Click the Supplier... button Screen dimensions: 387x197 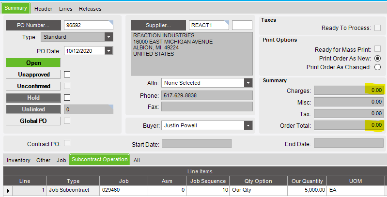pos(158,25)
